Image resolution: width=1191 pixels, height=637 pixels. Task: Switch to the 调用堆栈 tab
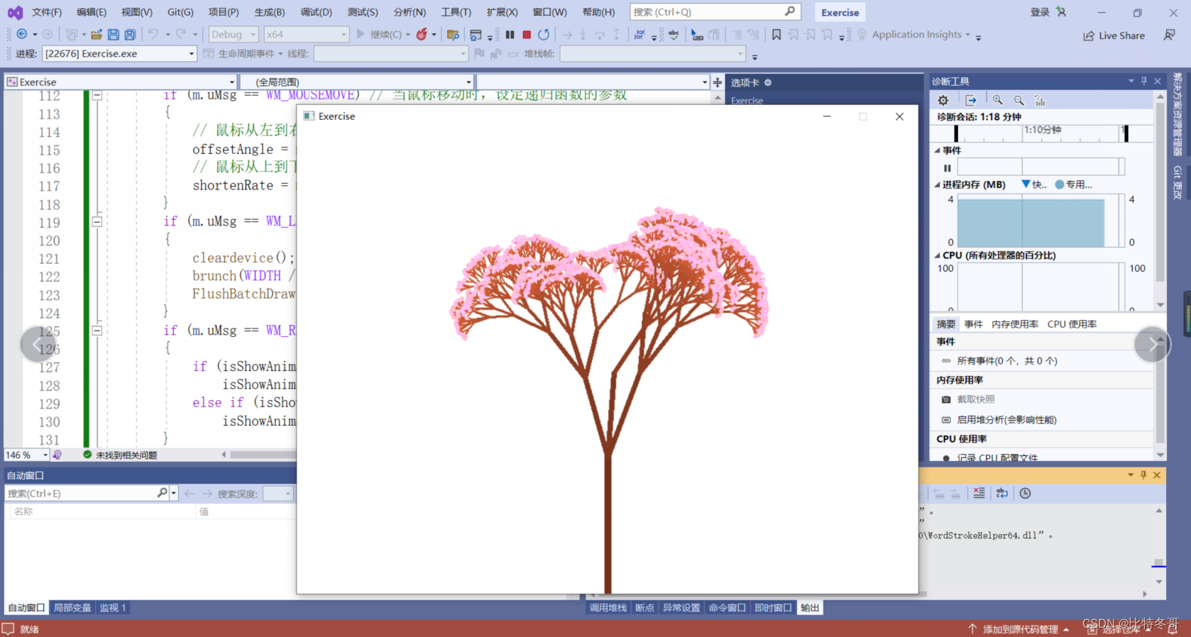point(608,608)
